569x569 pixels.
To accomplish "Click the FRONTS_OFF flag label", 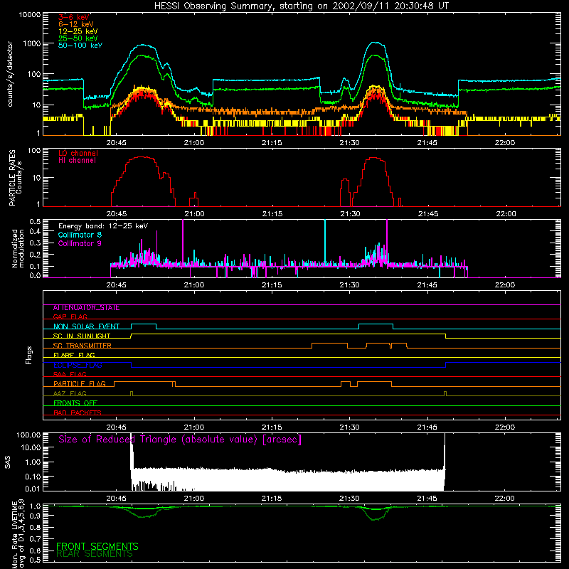I will [x=75, y=403].
